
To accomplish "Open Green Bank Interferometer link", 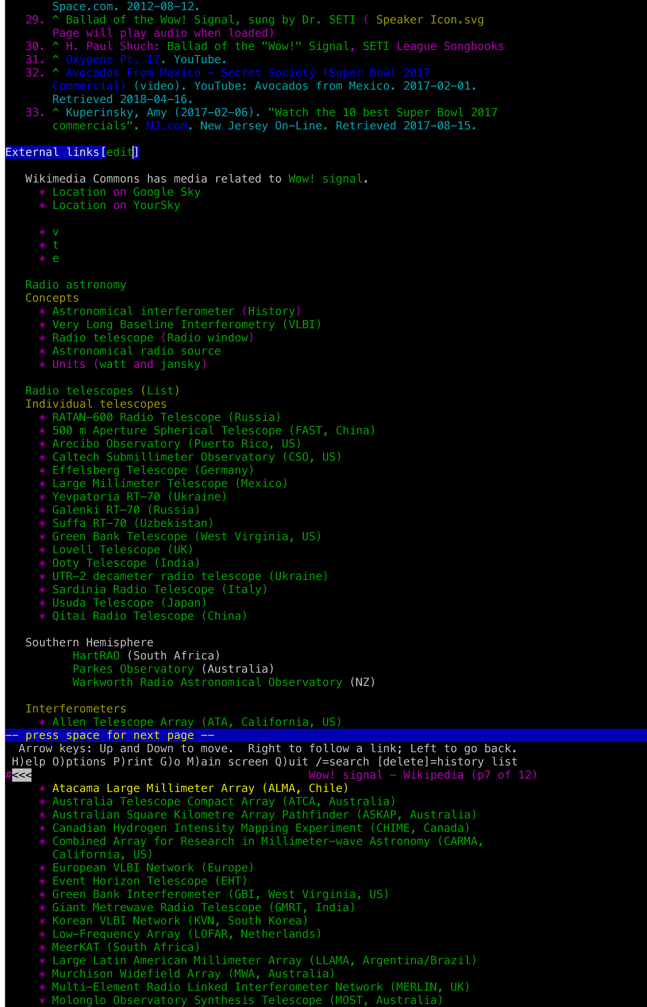I will 220,894.
